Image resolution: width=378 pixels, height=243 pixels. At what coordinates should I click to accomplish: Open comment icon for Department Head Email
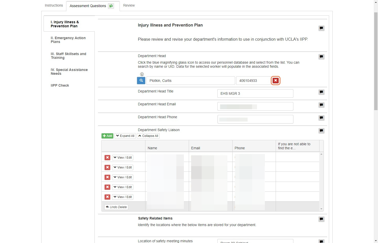(x=322, y=105)
